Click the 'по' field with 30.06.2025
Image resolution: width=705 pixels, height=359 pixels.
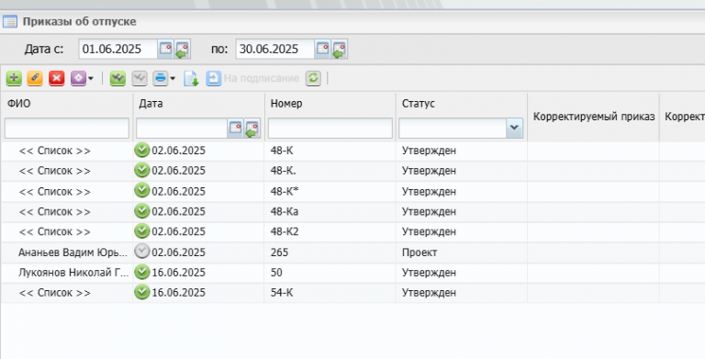point(275,49)
